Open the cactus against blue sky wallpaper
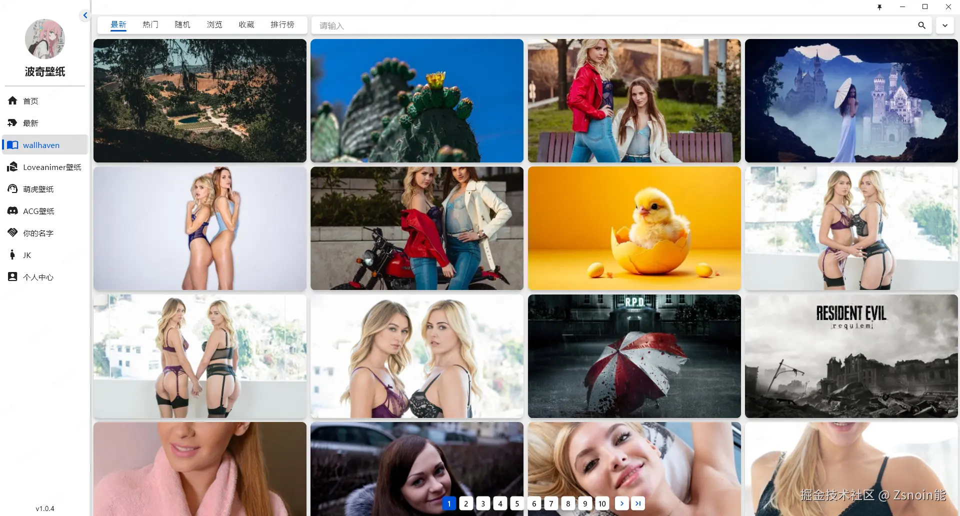 click(x=417, y=100)
